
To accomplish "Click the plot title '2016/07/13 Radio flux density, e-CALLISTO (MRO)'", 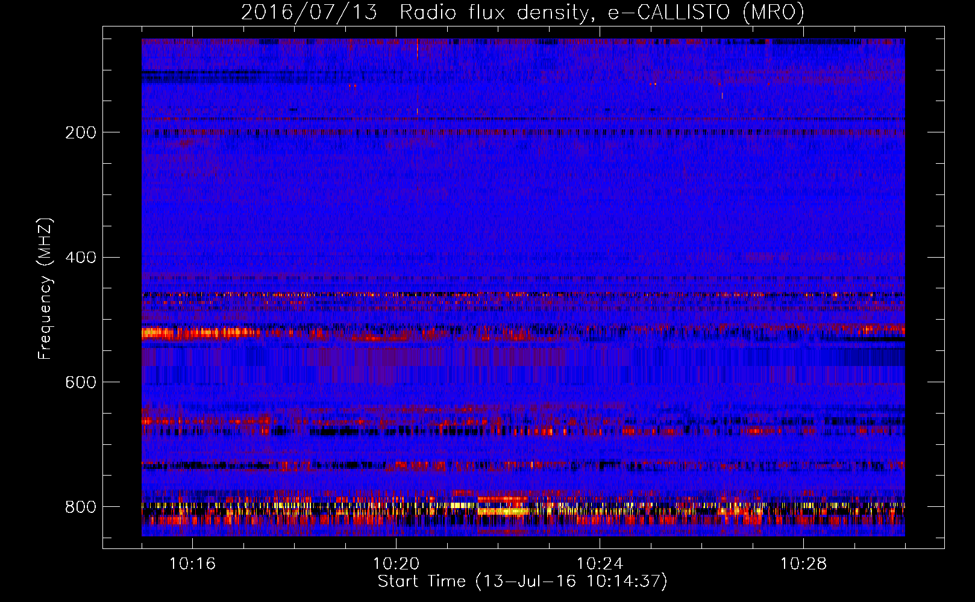I will tap(522, 12).
